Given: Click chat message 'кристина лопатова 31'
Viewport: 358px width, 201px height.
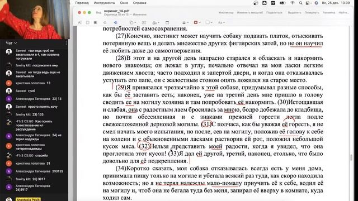Looking at the screenshot, I should click(33, 164).
